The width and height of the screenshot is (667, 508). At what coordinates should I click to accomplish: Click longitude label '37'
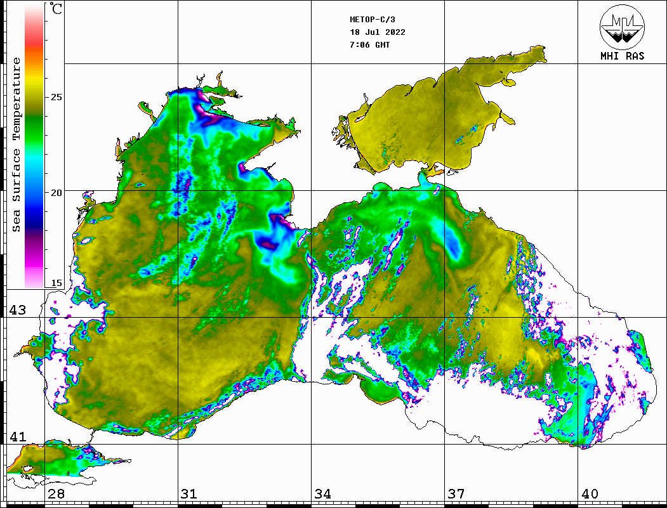pos(456,494)
